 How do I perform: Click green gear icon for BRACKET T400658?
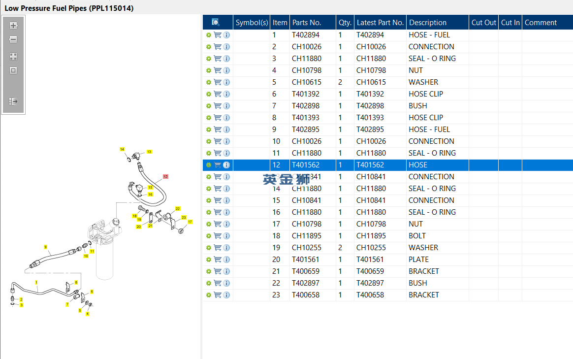(x=209, y=294)
